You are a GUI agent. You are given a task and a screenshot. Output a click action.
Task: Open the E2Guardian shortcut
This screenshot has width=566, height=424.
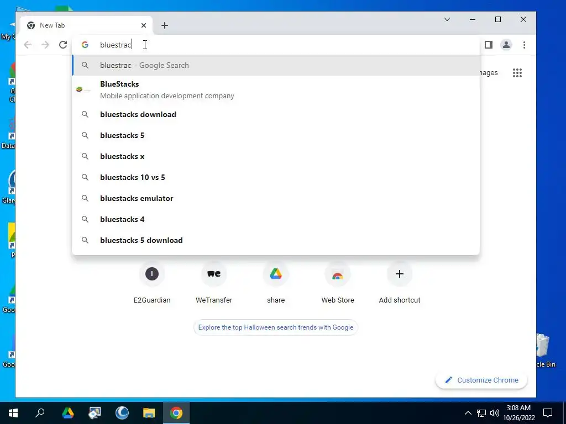[152, 283]
